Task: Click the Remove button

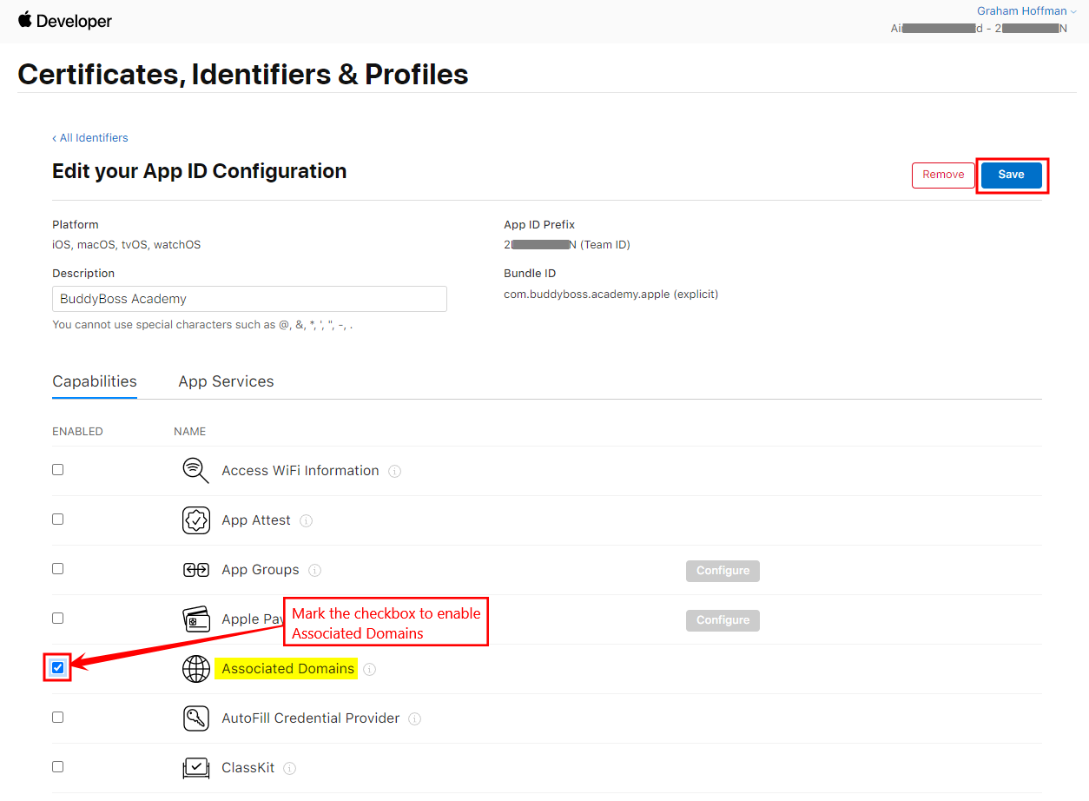Action: pyautogui.click(x=943, y=175)
